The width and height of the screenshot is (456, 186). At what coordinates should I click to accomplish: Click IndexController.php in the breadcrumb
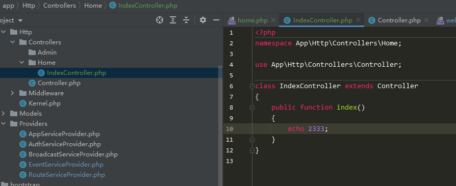click(x=143, y=6)
